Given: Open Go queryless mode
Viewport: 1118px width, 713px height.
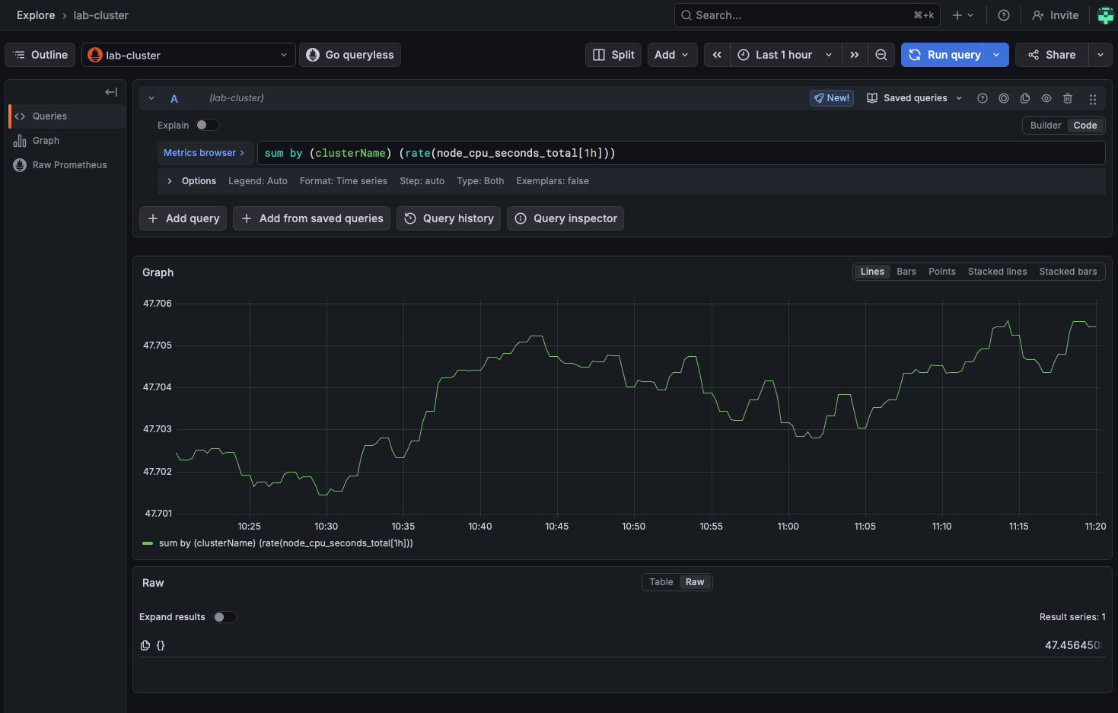Looking at the screenshot, I should coord(350,55).
